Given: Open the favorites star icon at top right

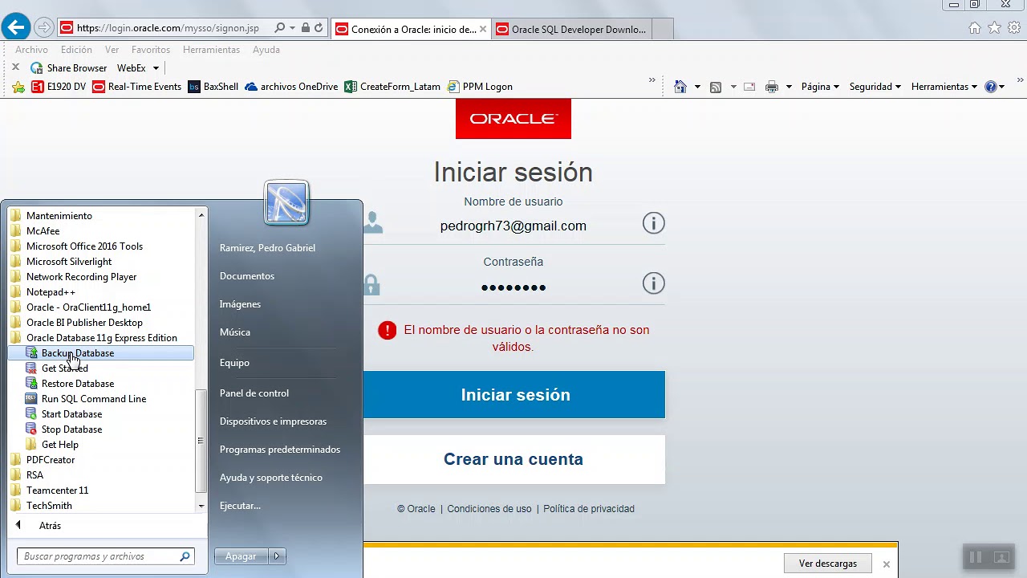Looking at the screenshot, I should point(994,28).
